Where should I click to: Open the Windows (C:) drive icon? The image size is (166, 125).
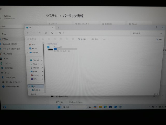pyautogui.click(x=50, y=48)
